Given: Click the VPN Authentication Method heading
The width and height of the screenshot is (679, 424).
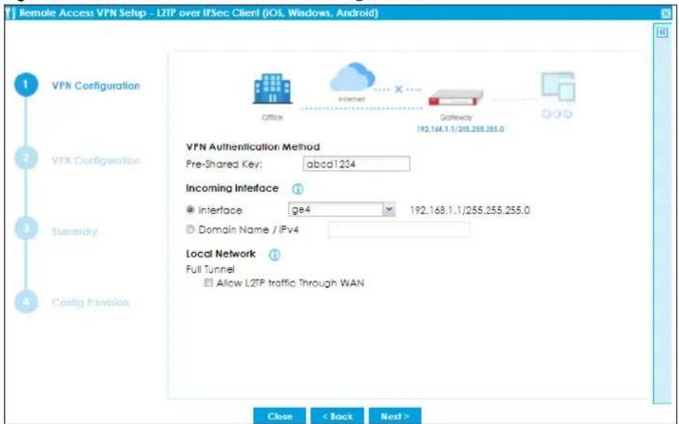Looking at the screenshot, I should 253,147.
